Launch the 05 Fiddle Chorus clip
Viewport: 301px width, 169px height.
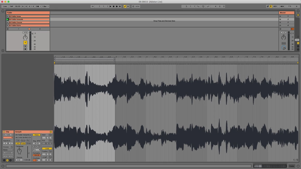[x=8, y=22]
